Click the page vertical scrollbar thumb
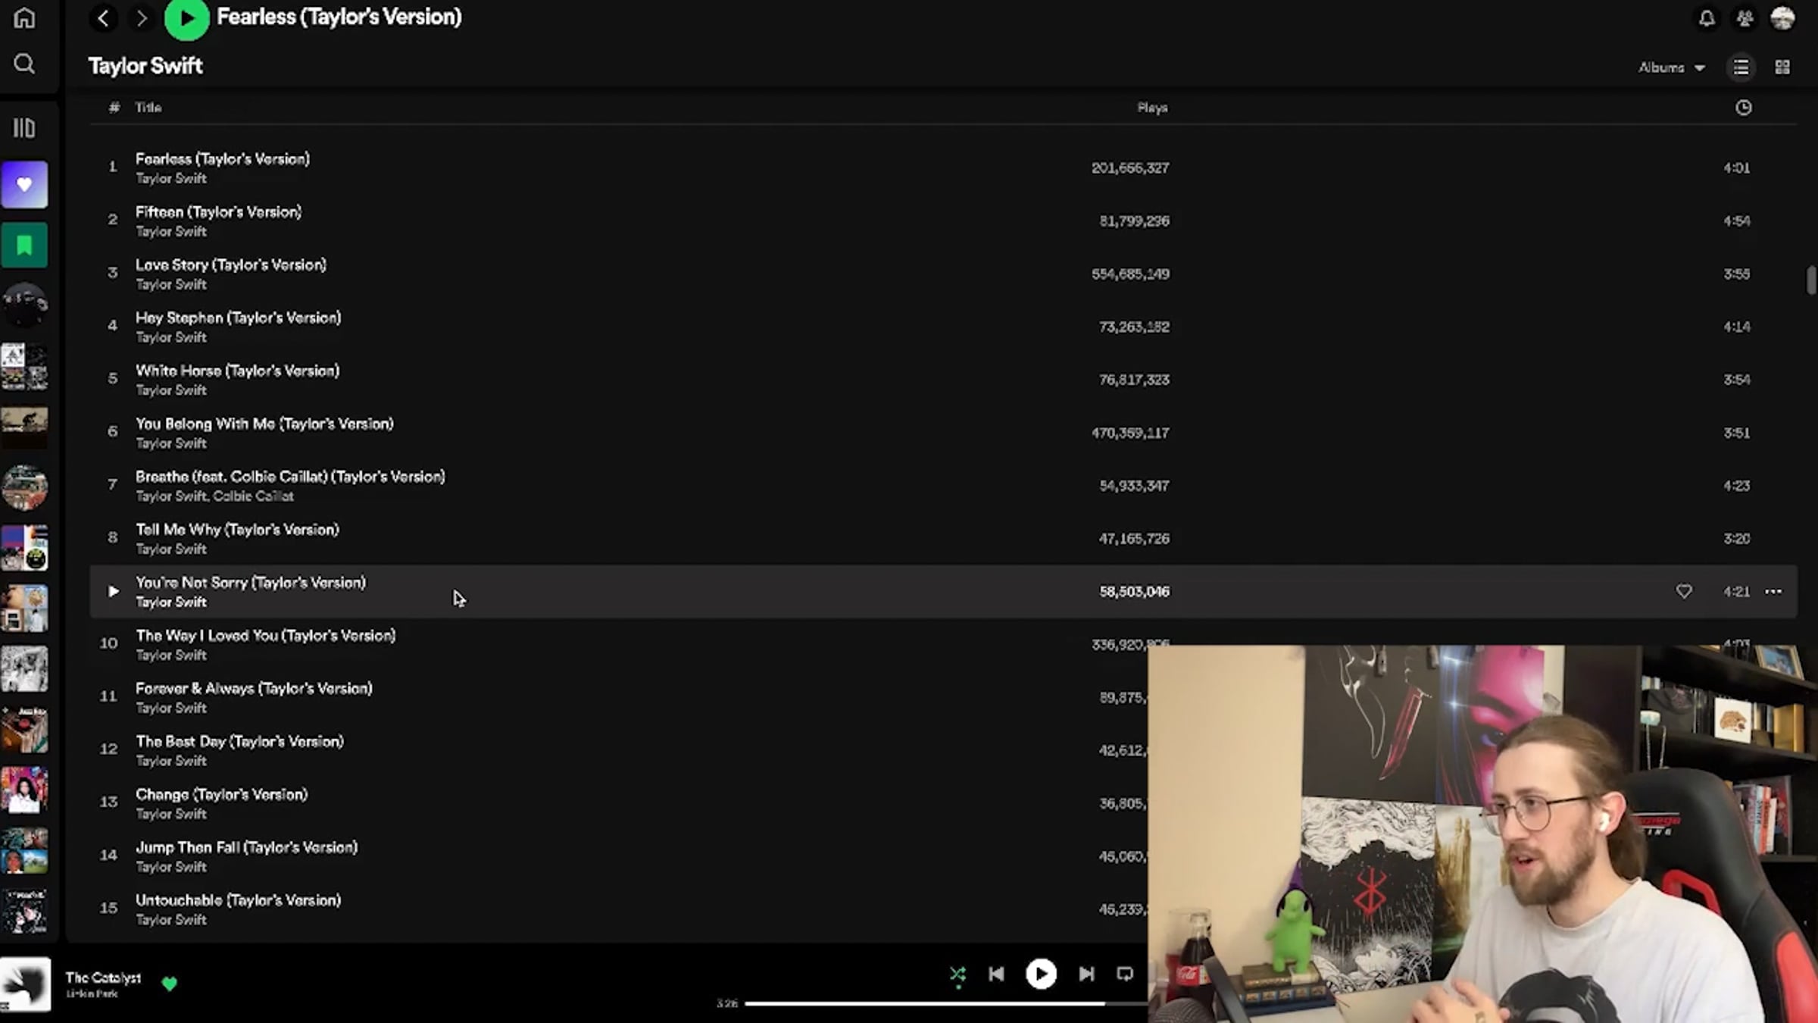 pyautogui.click(x=1811, y=280)
